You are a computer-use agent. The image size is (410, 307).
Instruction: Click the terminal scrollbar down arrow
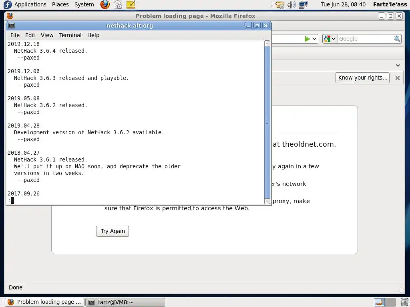click(267, 201)
